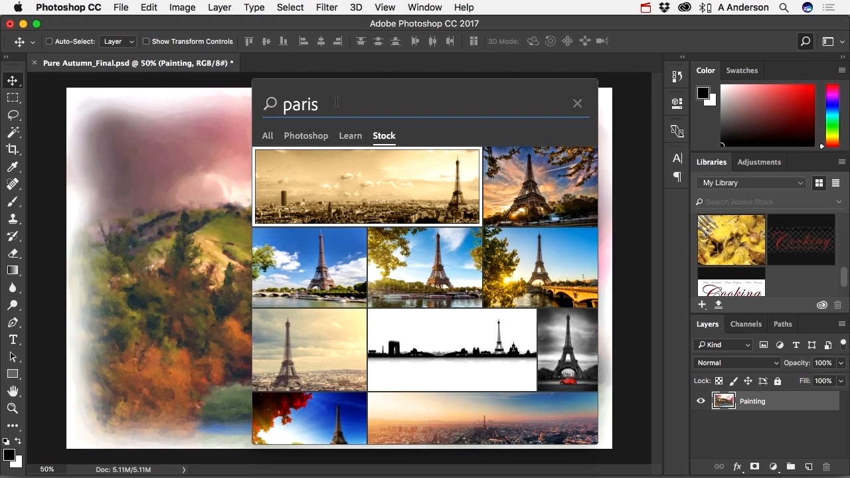Select the Pen tool
The image size is (850, 478).
pos(13,322)
